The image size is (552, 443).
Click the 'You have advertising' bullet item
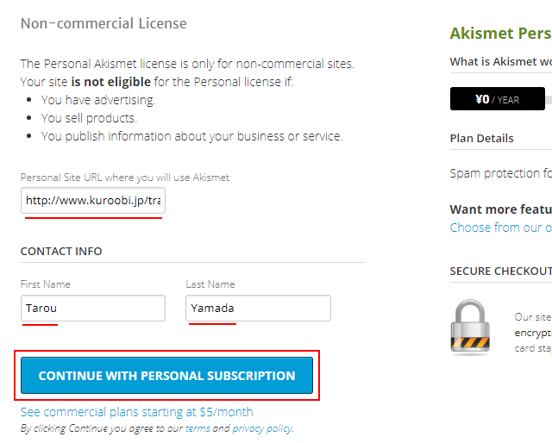pos(98,99)
